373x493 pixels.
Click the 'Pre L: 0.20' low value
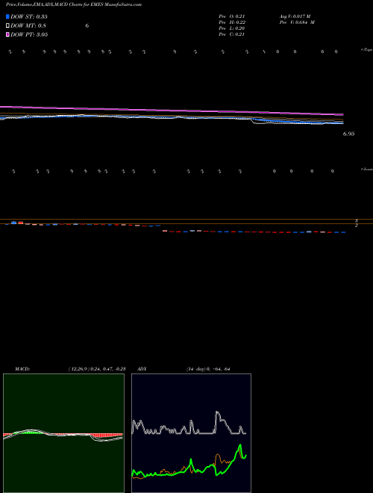click(x=232, y=28)
